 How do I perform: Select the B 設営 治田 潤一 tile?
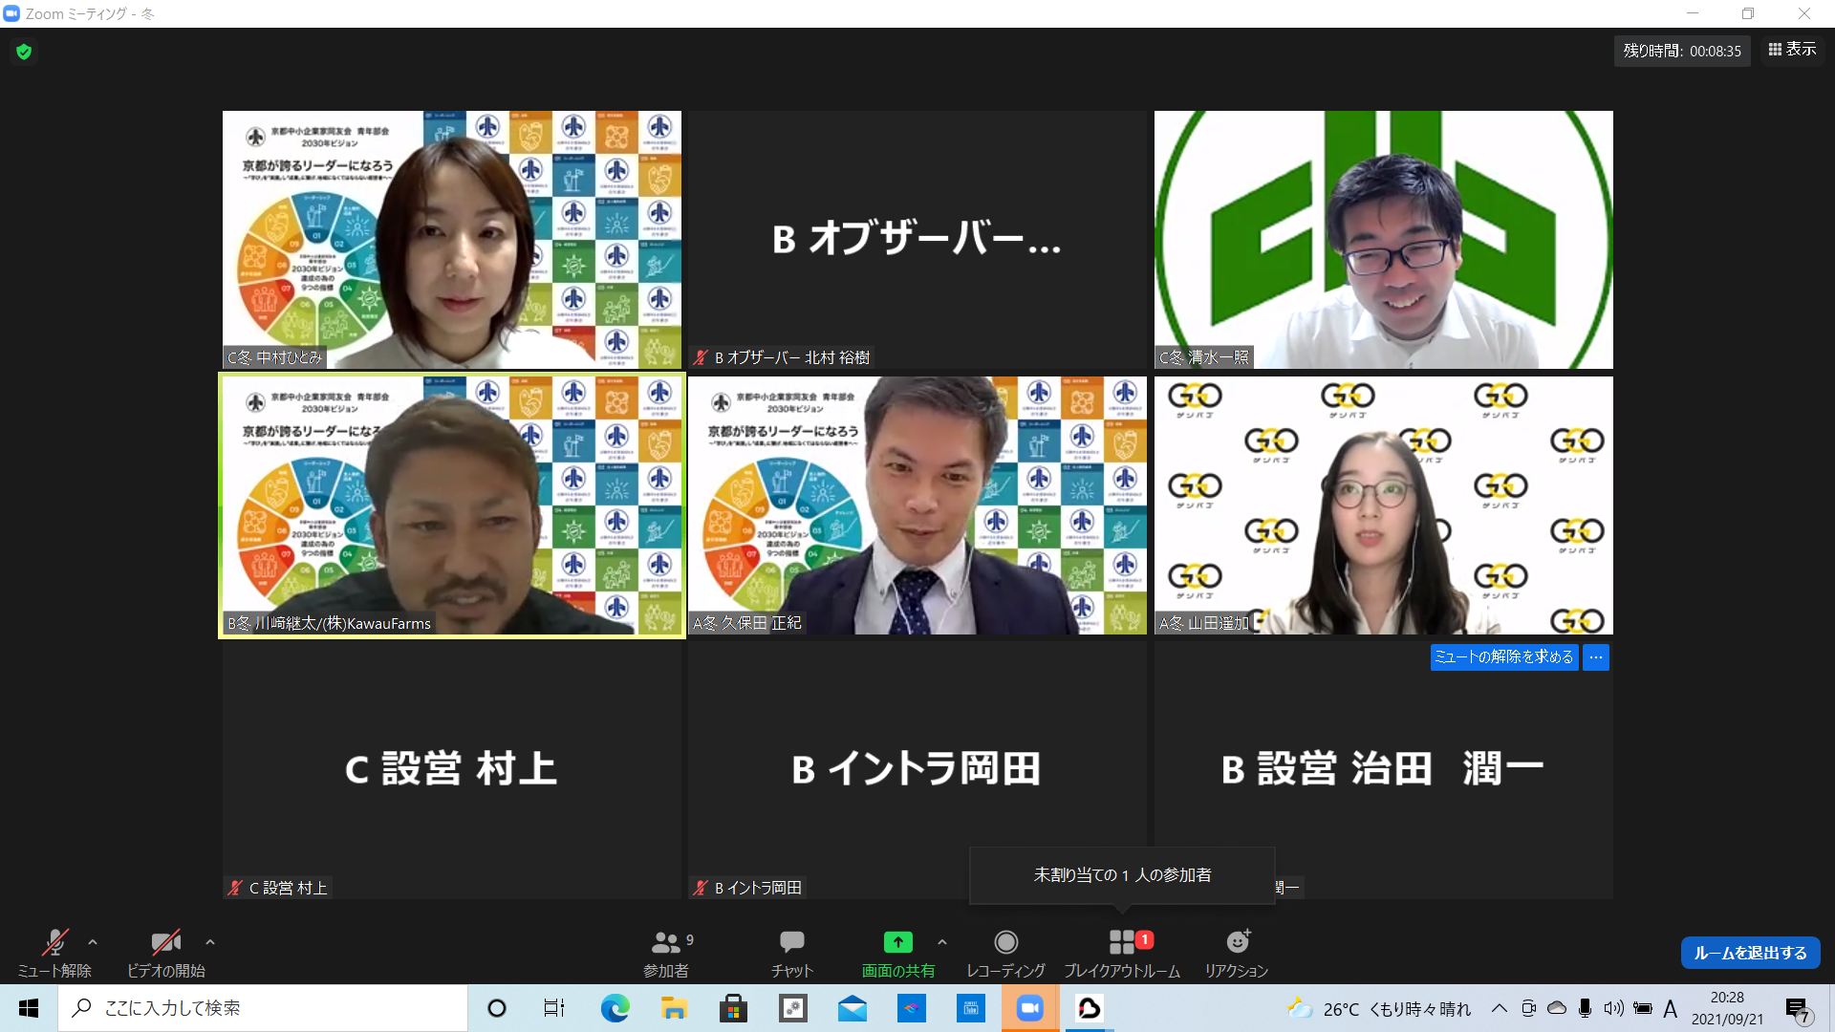1383,770
